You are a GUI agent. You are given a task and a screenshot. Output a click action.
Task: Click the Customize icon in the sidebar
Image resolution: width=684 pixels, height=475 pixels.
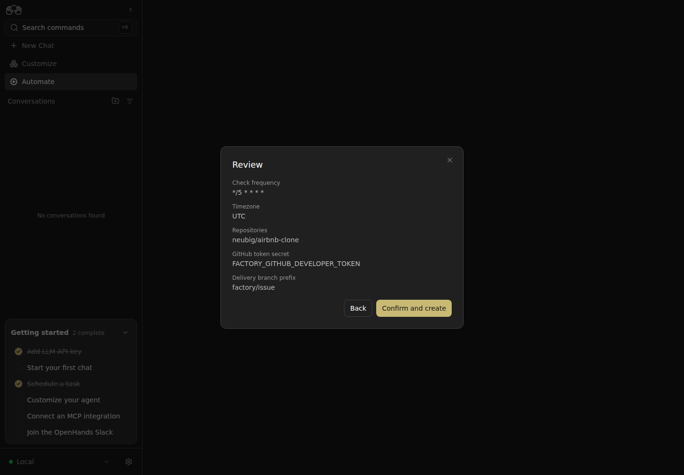coord(14,64)
